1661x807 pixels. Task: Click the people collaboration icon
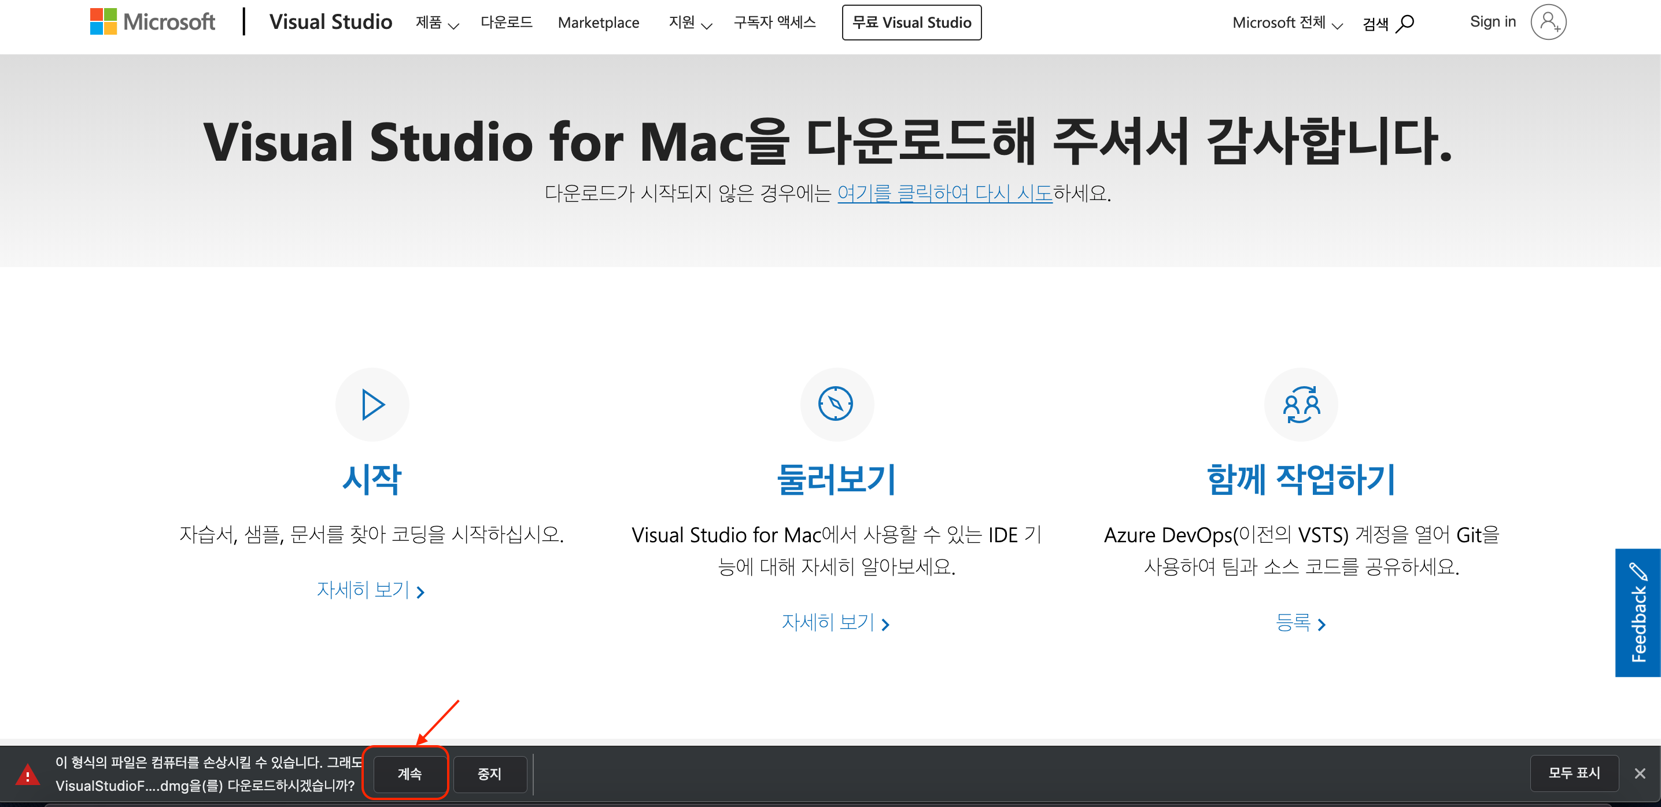(1301, 405)
